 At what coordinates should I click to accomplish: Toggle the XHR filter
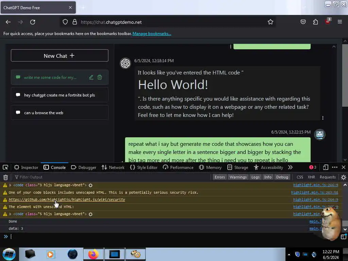point(311,177)
